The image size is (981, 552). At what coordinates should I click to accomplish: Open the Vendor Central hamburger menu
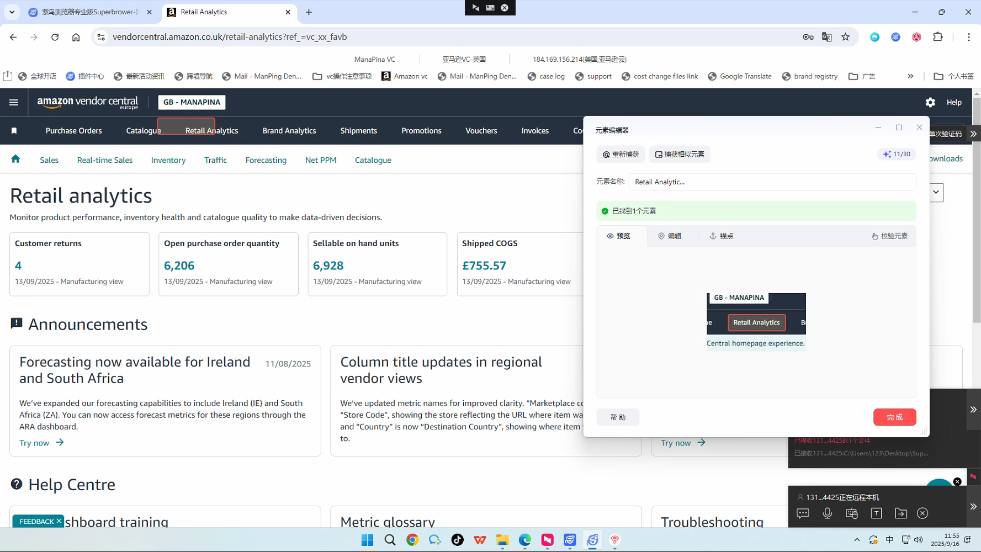tap(14, 102)
